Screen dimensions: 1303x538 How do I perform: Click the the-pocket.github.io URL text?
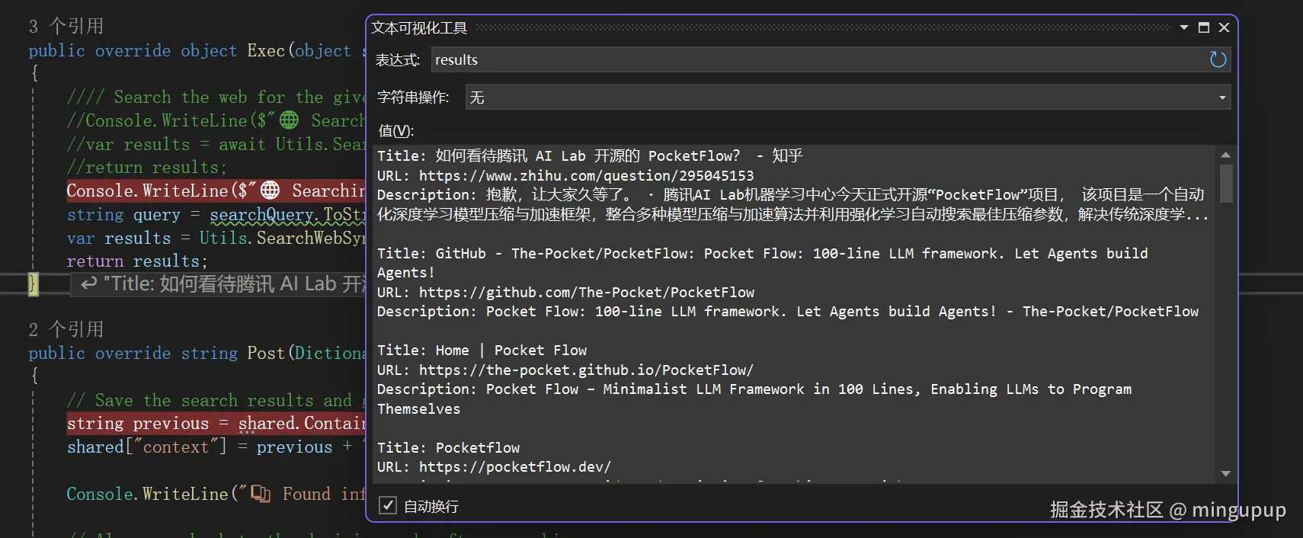(586, 370)
